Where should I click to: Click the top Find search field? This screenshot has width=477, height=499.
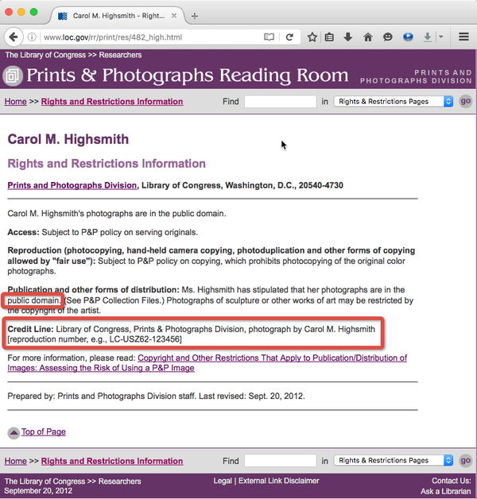[x=280, y=102]
